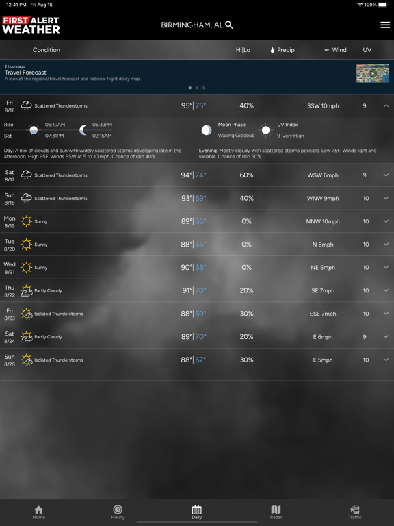This screenshot has width=394, height=526.
Task: Expand the Sun 8/25 forecast row
Action: (x=386, y=360)
